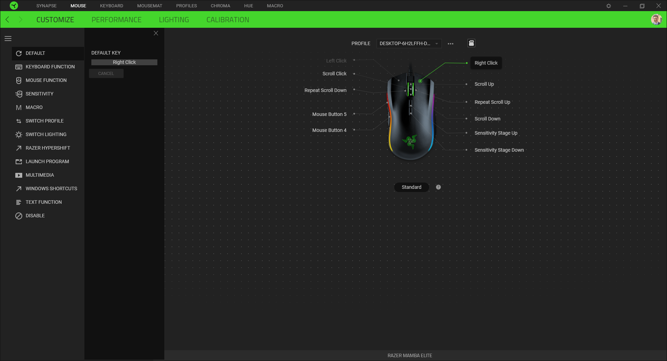
Task: Switch to Keyboard tab
Action: 112,6
